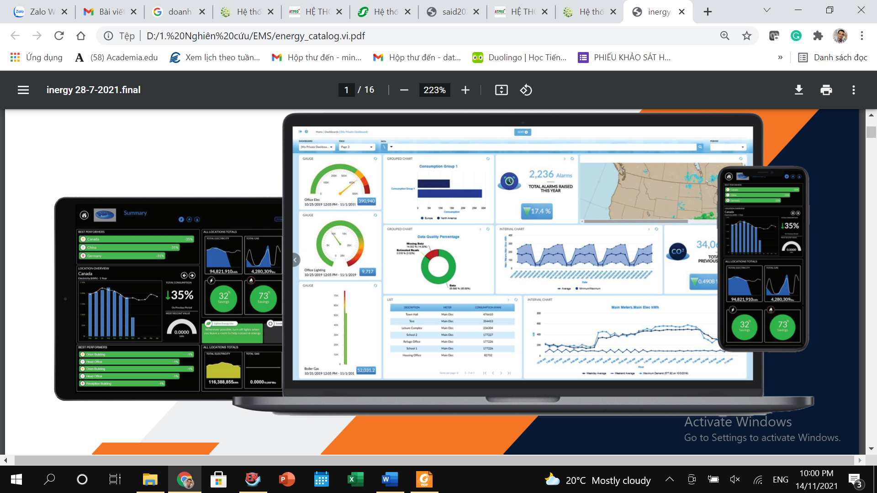Print the PDF document
This screenshot has height=493, width=877.
(x=826, y=90)
